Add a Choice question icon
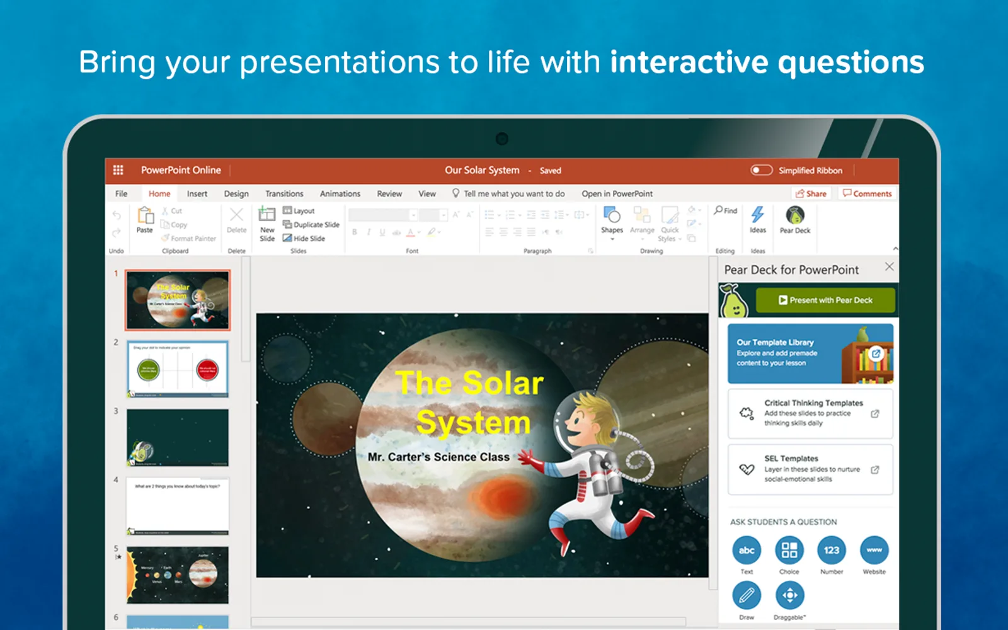This screenshot has width=1008, height=630. (x=789, y=550)
